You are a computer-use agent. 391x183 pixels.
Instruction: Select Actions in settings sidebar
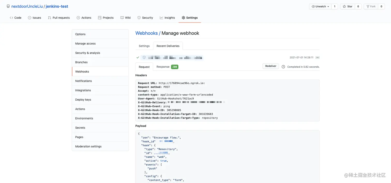tap(100, 109)
